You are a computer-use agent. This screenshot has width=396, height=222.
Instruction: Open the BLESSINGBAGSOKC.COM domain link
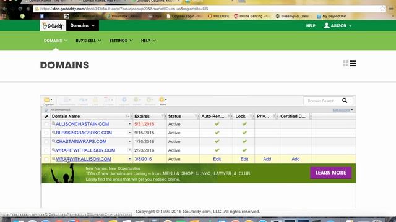pos(84,133)
